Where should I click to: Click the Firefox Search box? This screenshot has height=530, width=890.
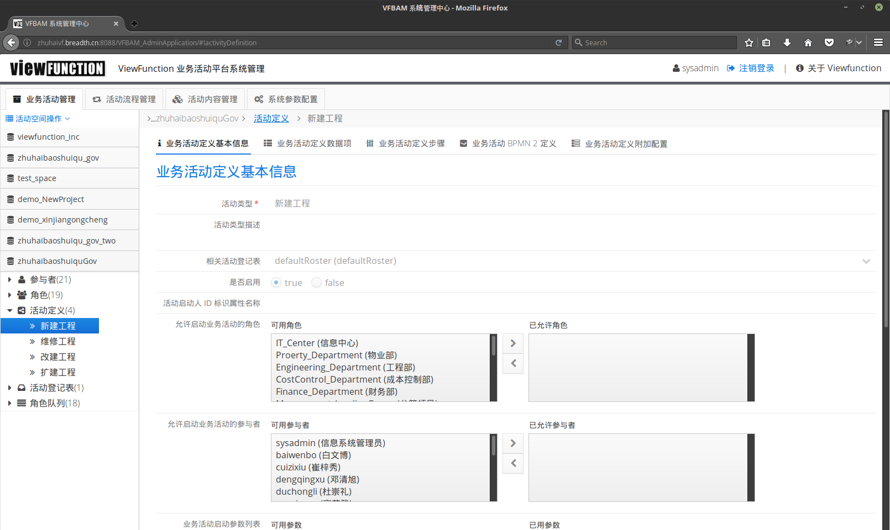click(x=655, y=43)
